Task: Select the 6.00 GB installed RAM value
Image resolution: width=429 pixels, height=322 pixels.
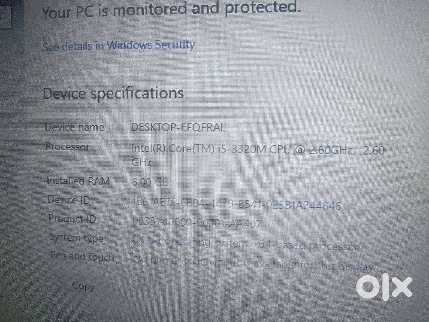Action: (x=150, y=182)
